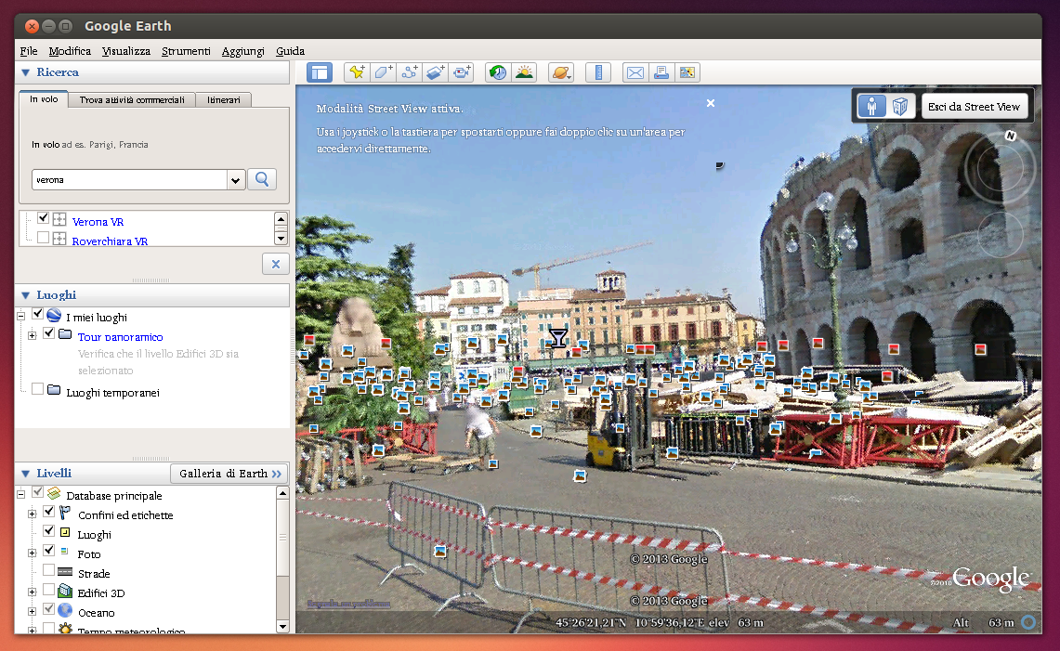
Task: Select the Street View pegman mode icon
Action: coord(871,106)
